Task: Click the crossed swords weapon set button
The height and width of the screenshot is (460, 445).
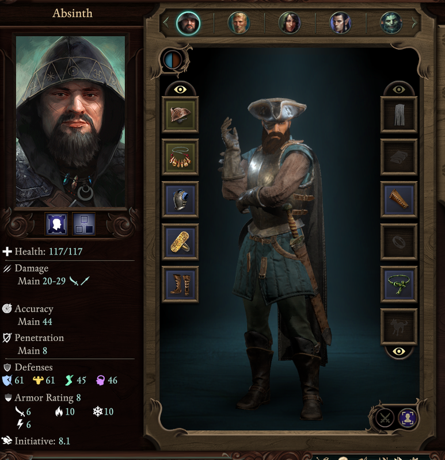Action: pyautogui.click(x=385, y=418)
